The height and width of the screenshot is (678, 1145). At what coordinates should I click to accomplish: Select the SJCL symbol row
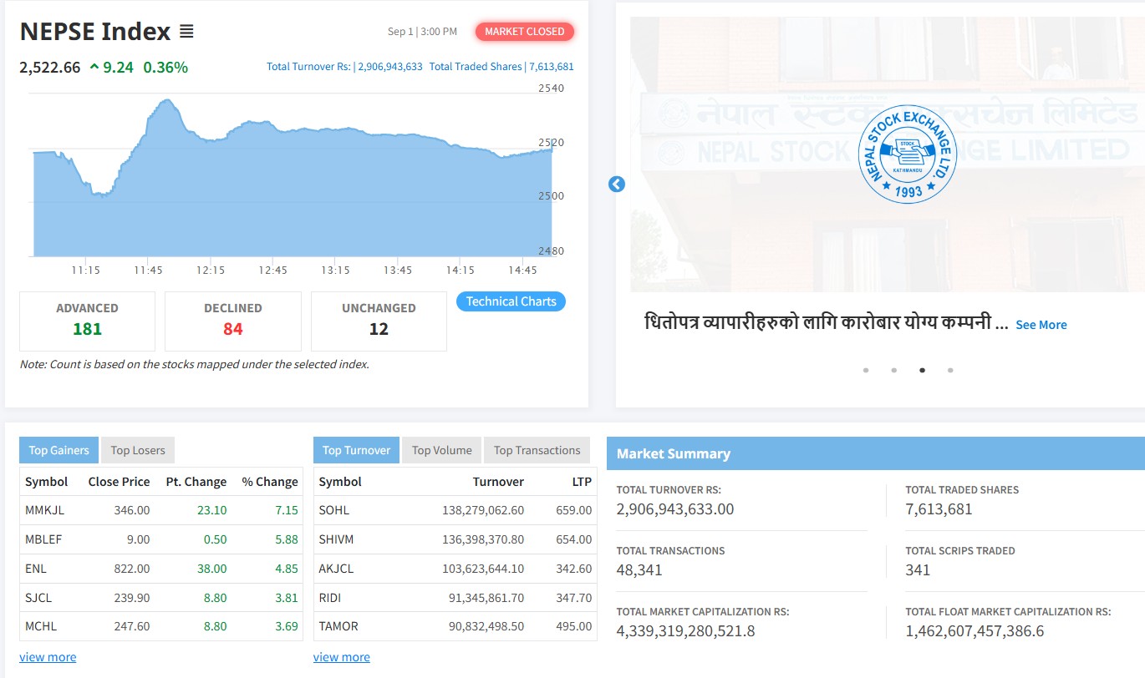[x=161, y=598]
